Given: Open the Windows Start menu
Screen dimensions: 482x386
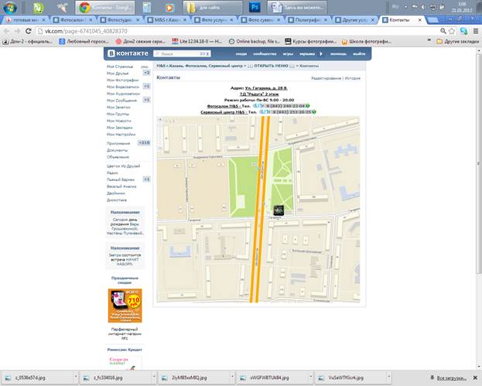Looking at the screenshot, I should (10, 8).
